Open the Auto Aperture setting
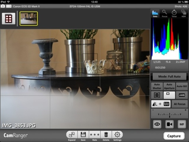 pos(169,86)
